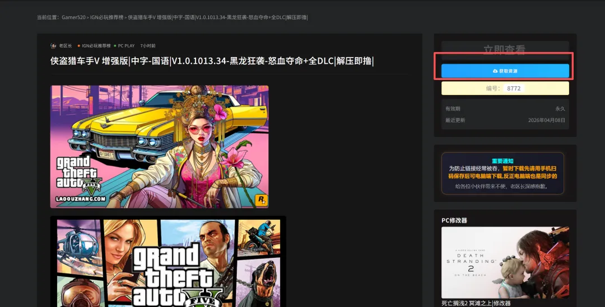Click the 最近更新 2026年04月08日 row
This screenshot has width=605, height=307.
[505, 120]
